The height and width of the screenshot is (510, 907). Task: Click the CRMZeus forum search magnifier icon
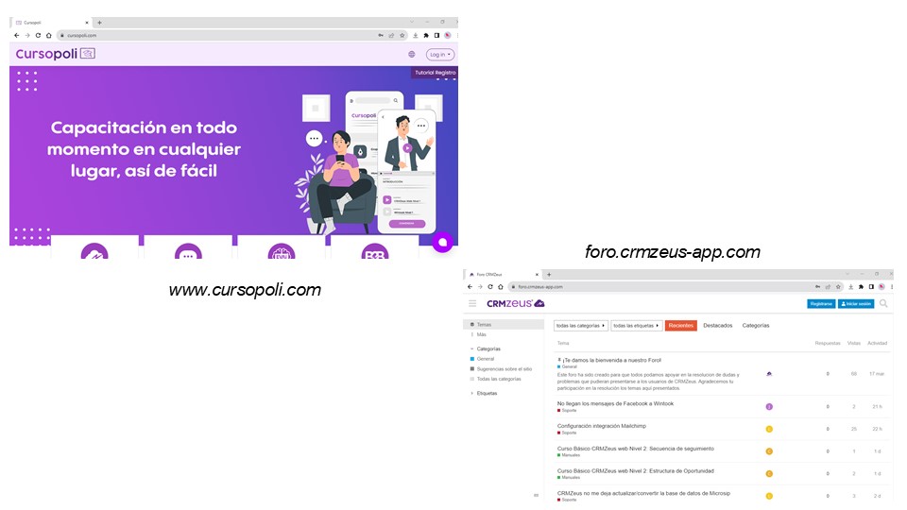(x=883, y=303)
